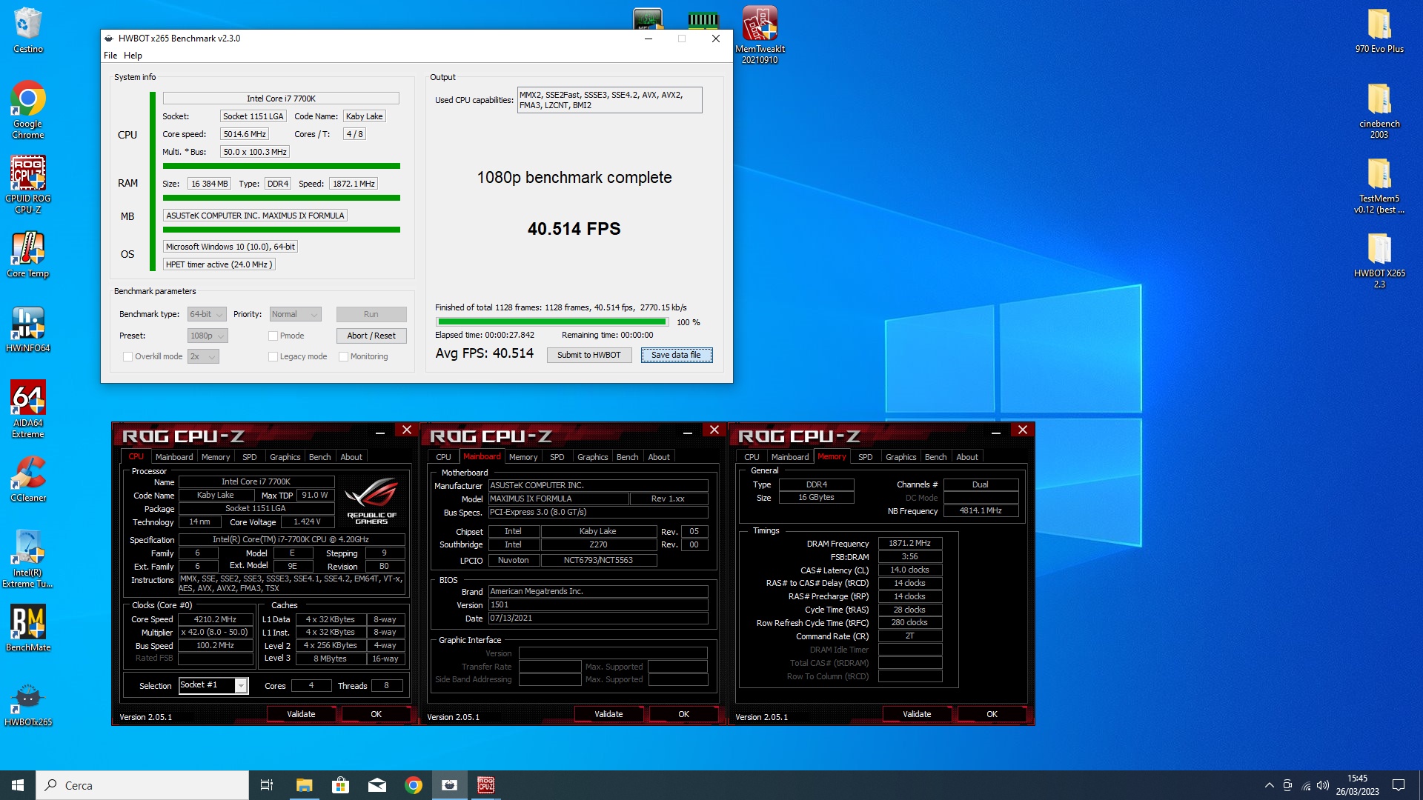The image size is (1423, 800).
Task: Open the CPUID ROG CPU-Z desktop shortcut
Action: [28, 184]
